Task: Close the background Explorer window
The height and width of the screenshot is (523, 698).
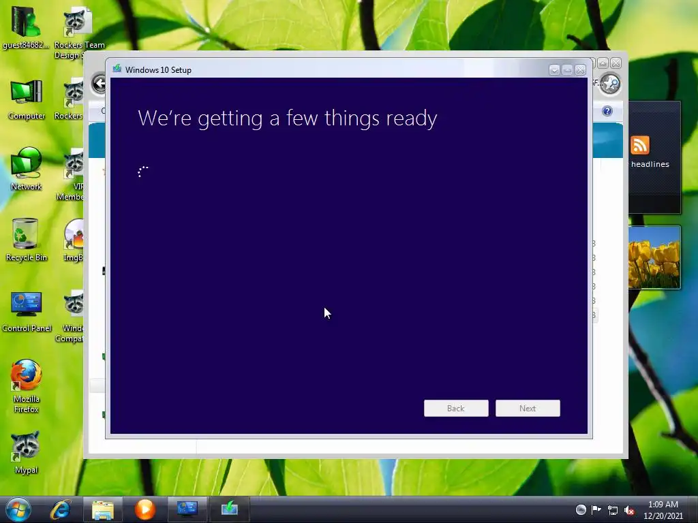Action: tap(616, 63)
